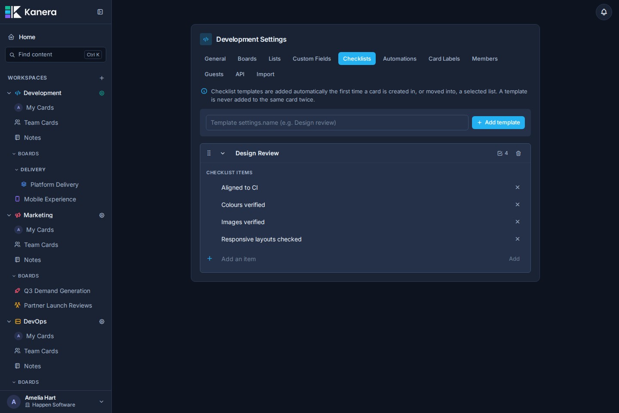The height and width of the screenshot is (413, 619).
Task: Click the Add template button
Action: (498, 123)
